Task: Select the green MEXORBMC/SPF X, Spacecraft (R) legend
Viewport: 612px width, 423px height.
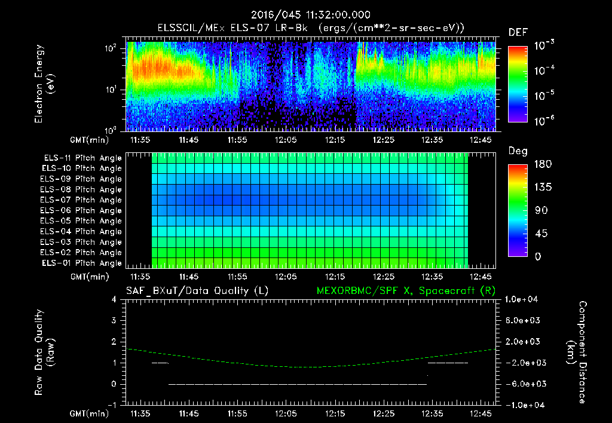Action: pyautogui.click(x=406, y=291)
